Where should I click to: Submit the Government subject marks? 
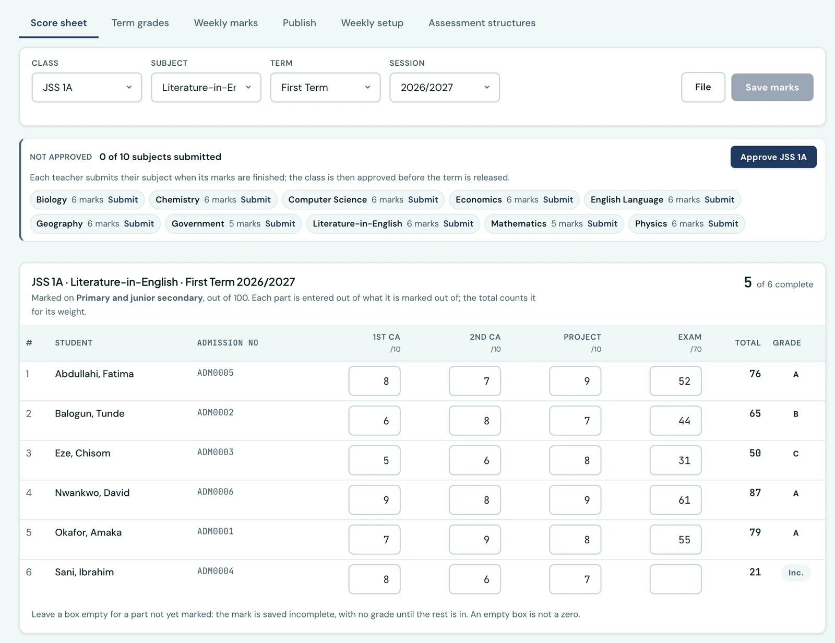[x=280, y=224]
